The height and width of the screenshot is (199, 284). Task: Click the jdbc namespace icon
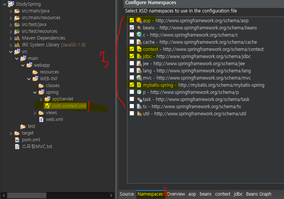tap(139, 56)
